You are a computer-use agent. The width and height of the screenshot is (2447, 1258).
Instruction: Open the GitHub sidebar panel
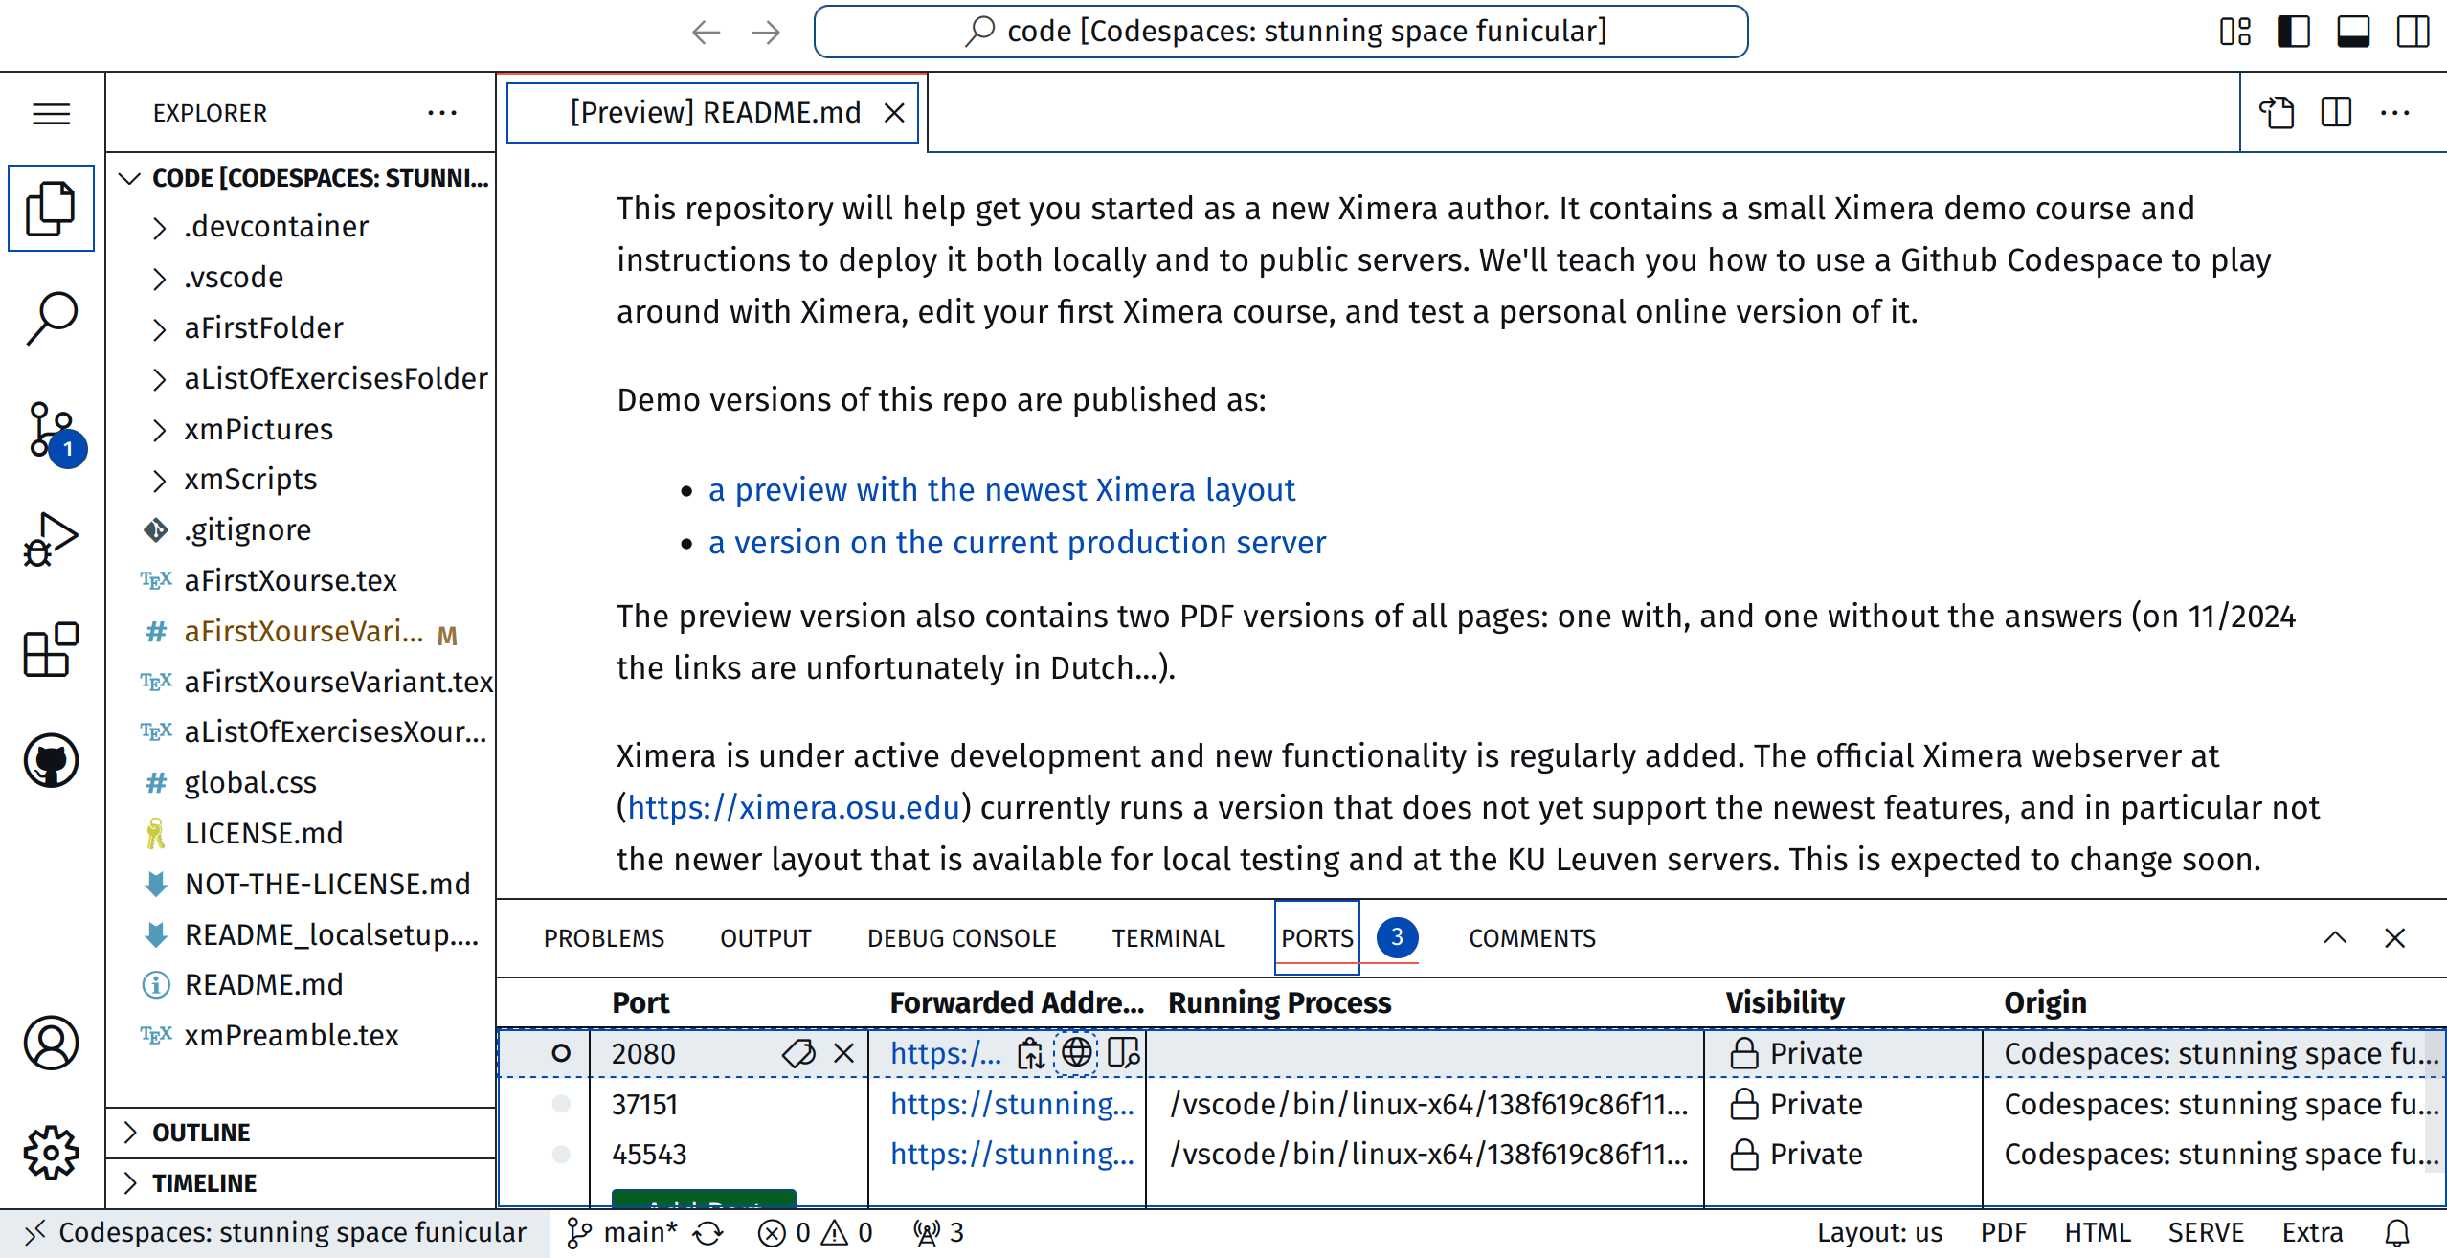point(52,761)
